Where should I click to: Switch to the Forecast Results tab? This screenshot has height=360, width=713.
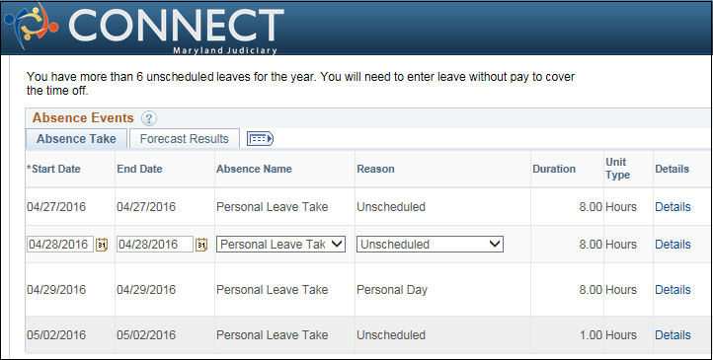click(x=184, y=139)
